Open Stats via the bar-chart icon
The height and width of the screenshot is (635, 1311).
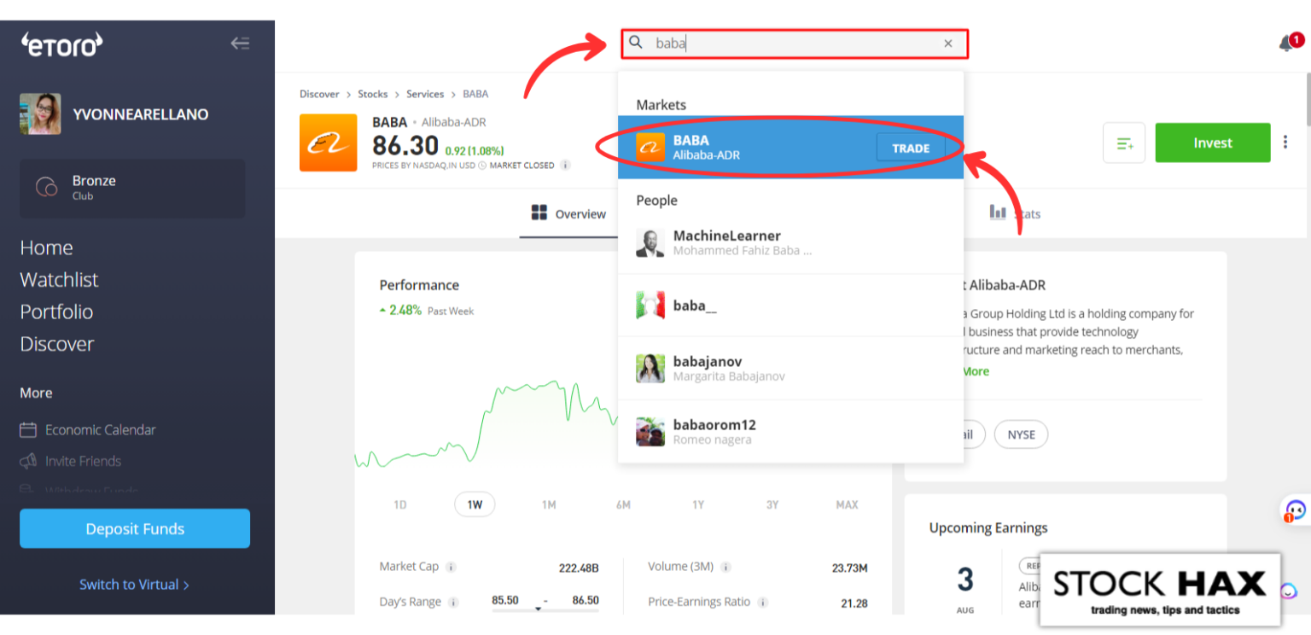tap(999, 213)
